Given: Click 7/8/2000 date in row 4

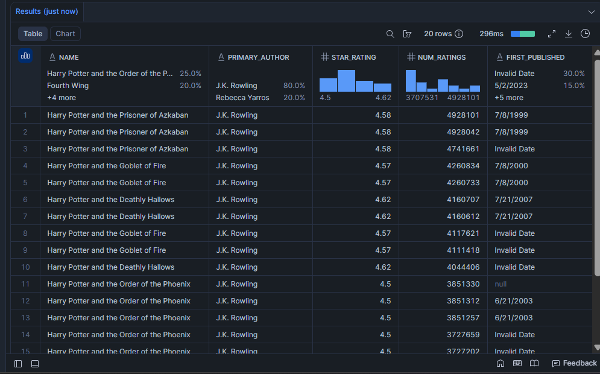Looking at the screenshot, I should (540, 166).
